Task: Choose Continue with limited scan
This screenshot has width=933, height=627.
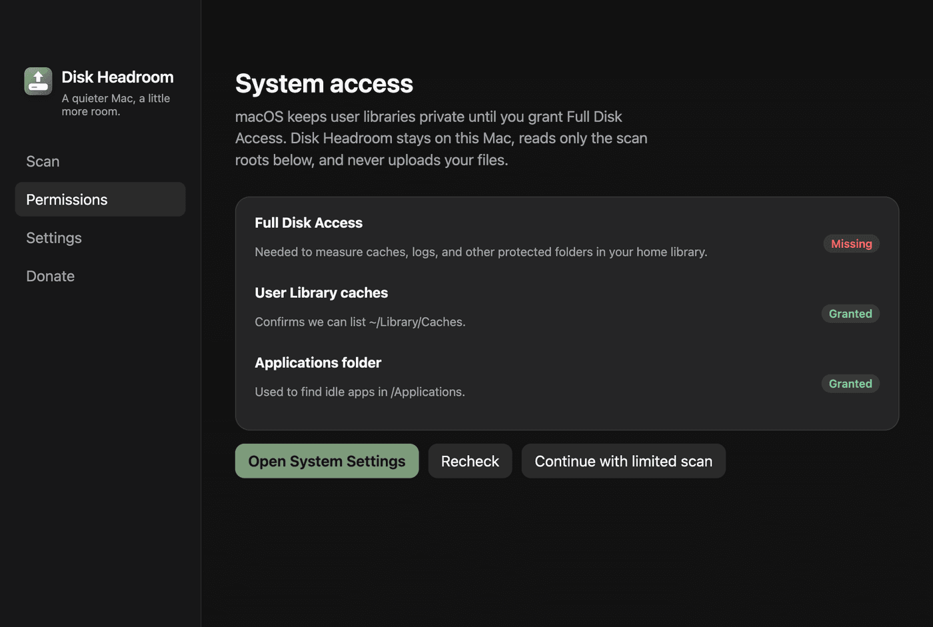Action: click(623, 461)
